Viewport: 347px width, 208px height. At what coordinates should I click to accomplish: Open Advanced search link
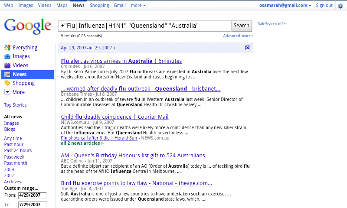238,36
